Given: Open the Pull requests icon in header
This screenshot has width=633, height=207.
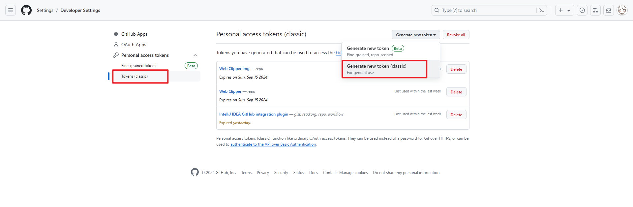Looking at the screenshot, I should click(595, 10).
